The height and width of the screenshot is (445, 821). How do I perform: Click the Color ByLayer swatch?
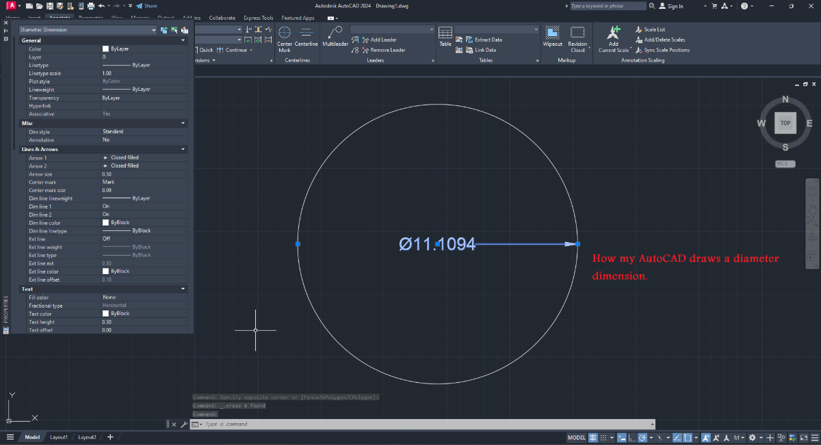point(105,49)
